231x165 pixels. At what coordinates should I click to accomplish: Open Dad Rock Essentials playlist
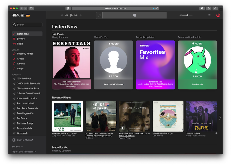[x=27, y=108]
